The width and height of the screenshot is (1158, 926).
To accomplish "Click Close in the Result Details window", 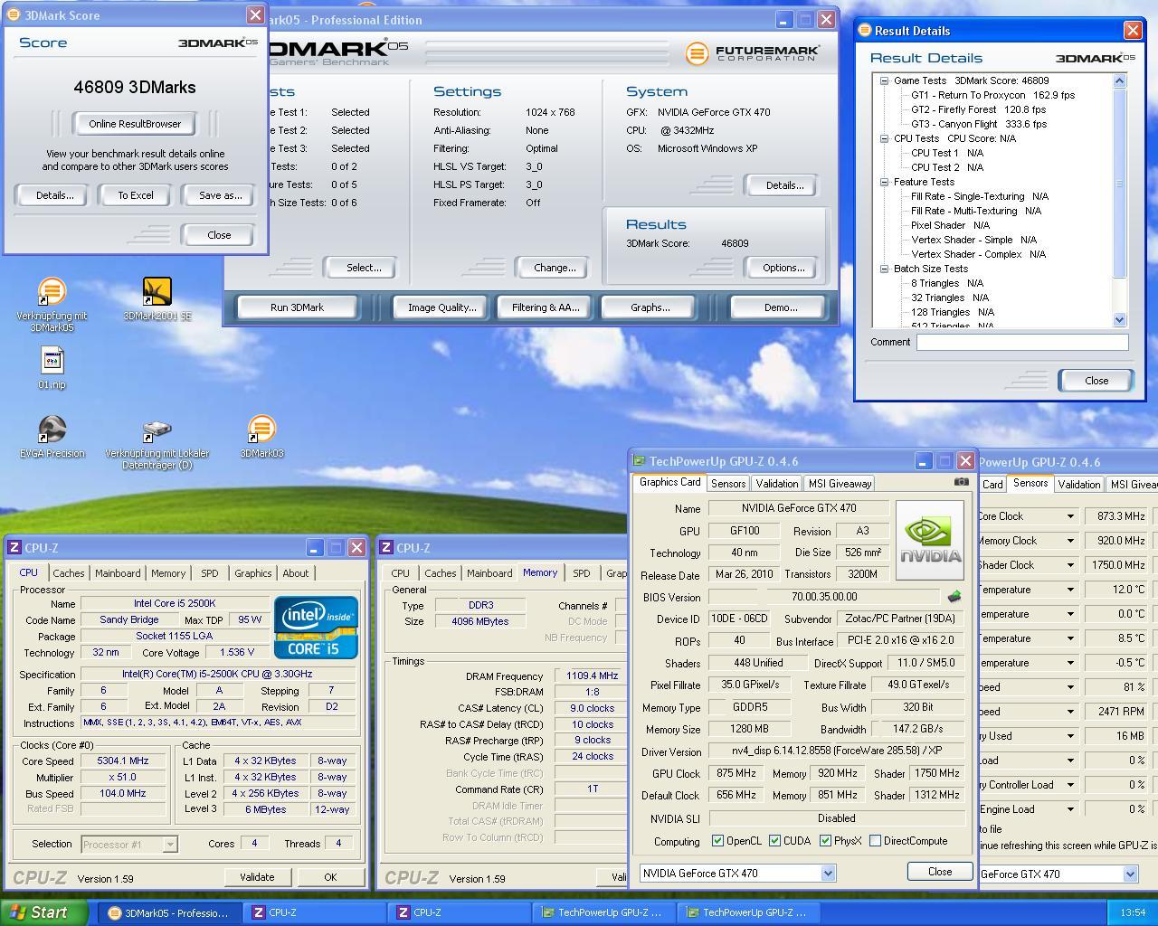I will click(1096, 381).
